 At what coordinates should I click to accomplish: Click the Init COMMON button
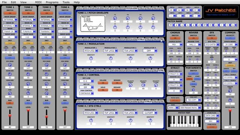coord(230,65)
